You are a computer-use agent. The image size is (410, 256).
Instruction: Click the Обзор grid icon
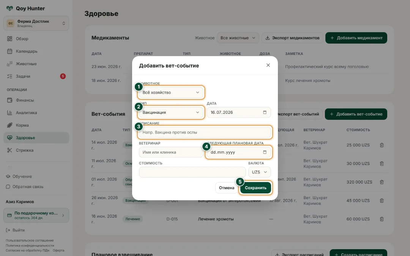click(x=9, y=39)
